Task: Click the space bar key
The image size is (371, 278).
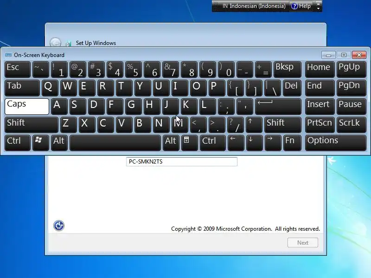Action: 115,143
